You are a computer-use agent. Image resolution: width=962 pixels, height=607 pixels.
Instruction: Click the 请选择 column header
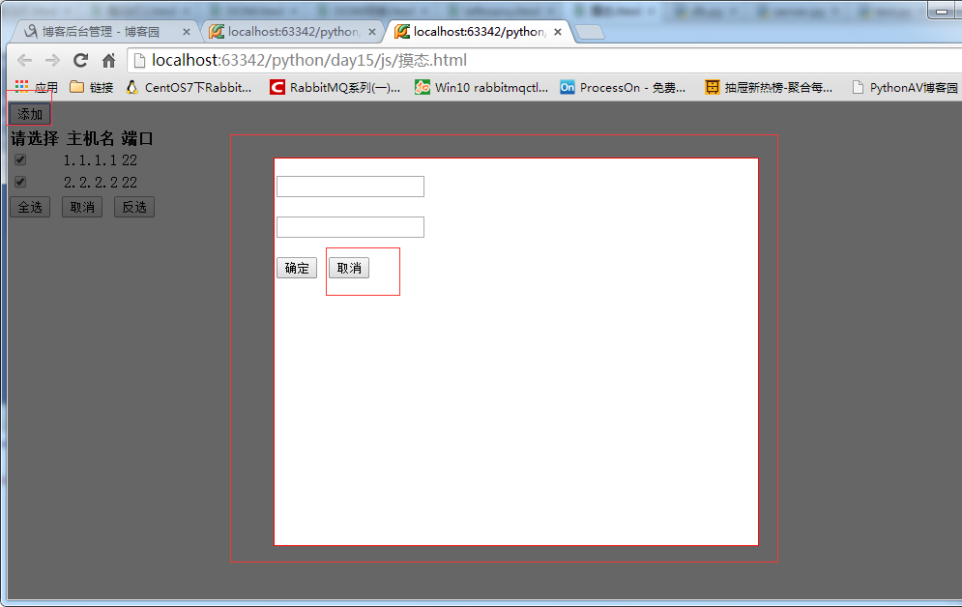35,138
